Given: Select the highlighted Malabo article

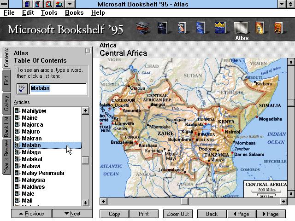Looking at the screenshot, I should pos(48,145).
